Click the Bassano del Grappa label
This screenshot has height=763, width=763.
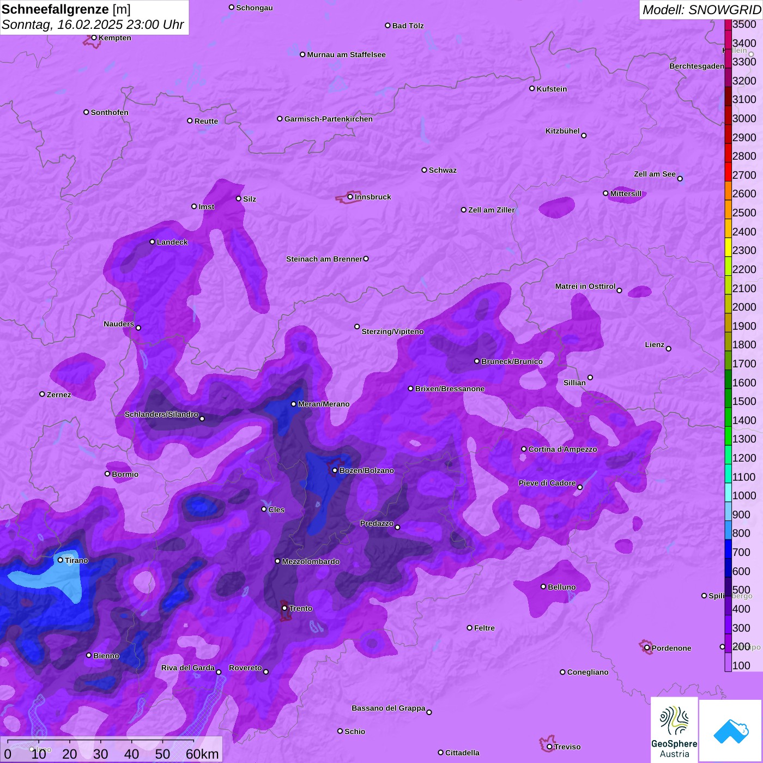tap(388, 708)
